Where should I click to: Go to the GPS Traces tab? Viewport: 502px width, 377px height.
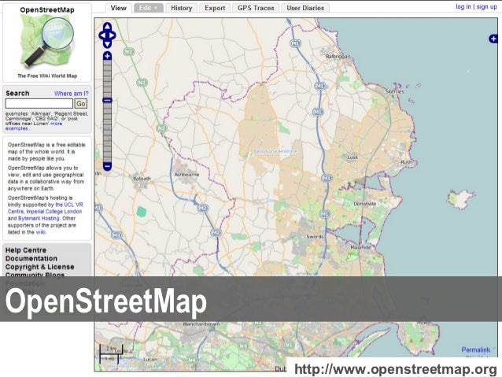255,8
